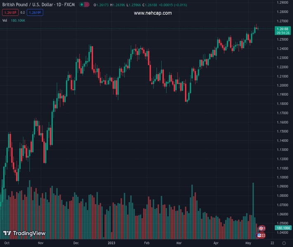This screenshot has width=293, height=247.
Task: Click the 1.29000 level on price scale
Action: pyautogui.click(x=283, y=2)
